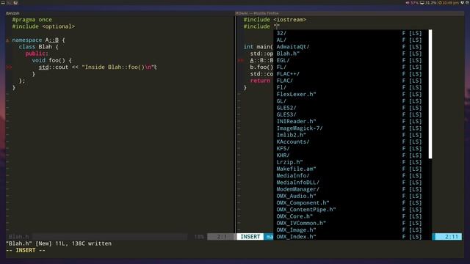The image size is (470, 264).
Task: Choose ModemManager/ from the completion list
Action: pos(351,189)
